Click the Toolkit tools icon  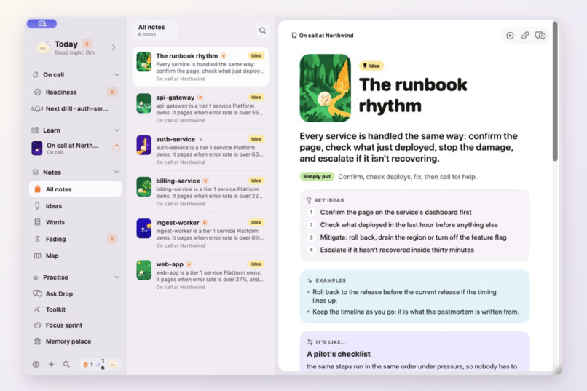pyautogui.click(x=37, y=309)
